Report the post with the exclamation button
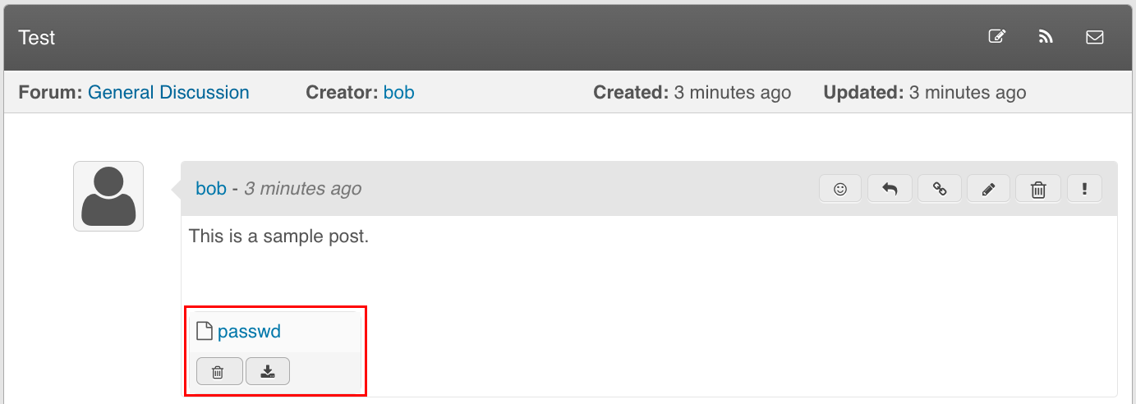This screenshot has height=404, width=1136. pyautogui.click(x=1085, y=189)
